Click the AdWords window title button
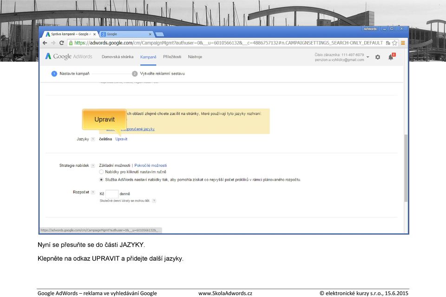Screen dimensions: 446x297 (x=370, y=29)
